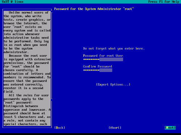Screen dimensions: 181x135
Task: Click 'reenter it in a second' help line
Action: (24, 88)
